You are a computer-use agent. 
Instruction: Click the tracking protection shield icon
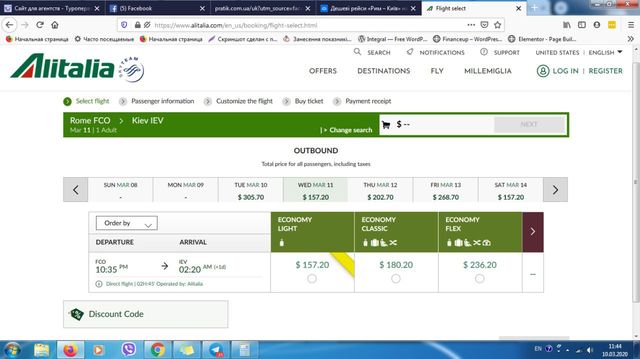coord(124,25)
